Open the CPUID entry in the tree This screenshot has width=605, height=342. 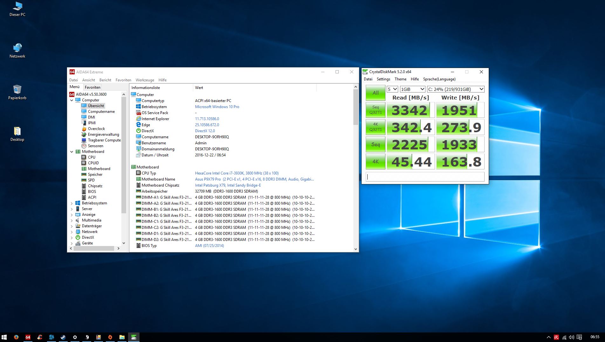pyautogui.click(x=93, y=163)
